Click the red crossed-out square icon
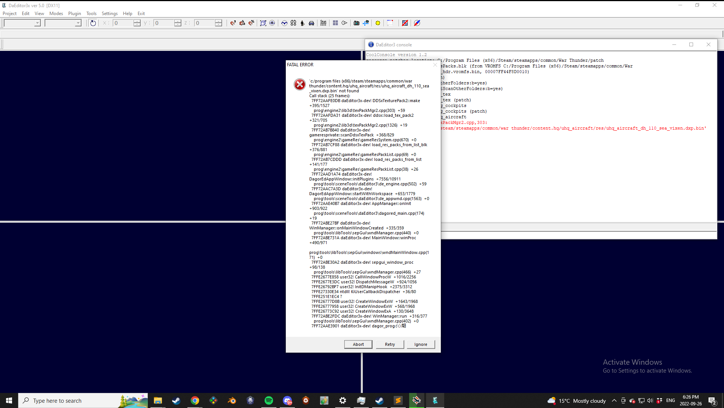The width and height of the screenshot is (724, 408). pyautogui.click(x=405, y=23)
